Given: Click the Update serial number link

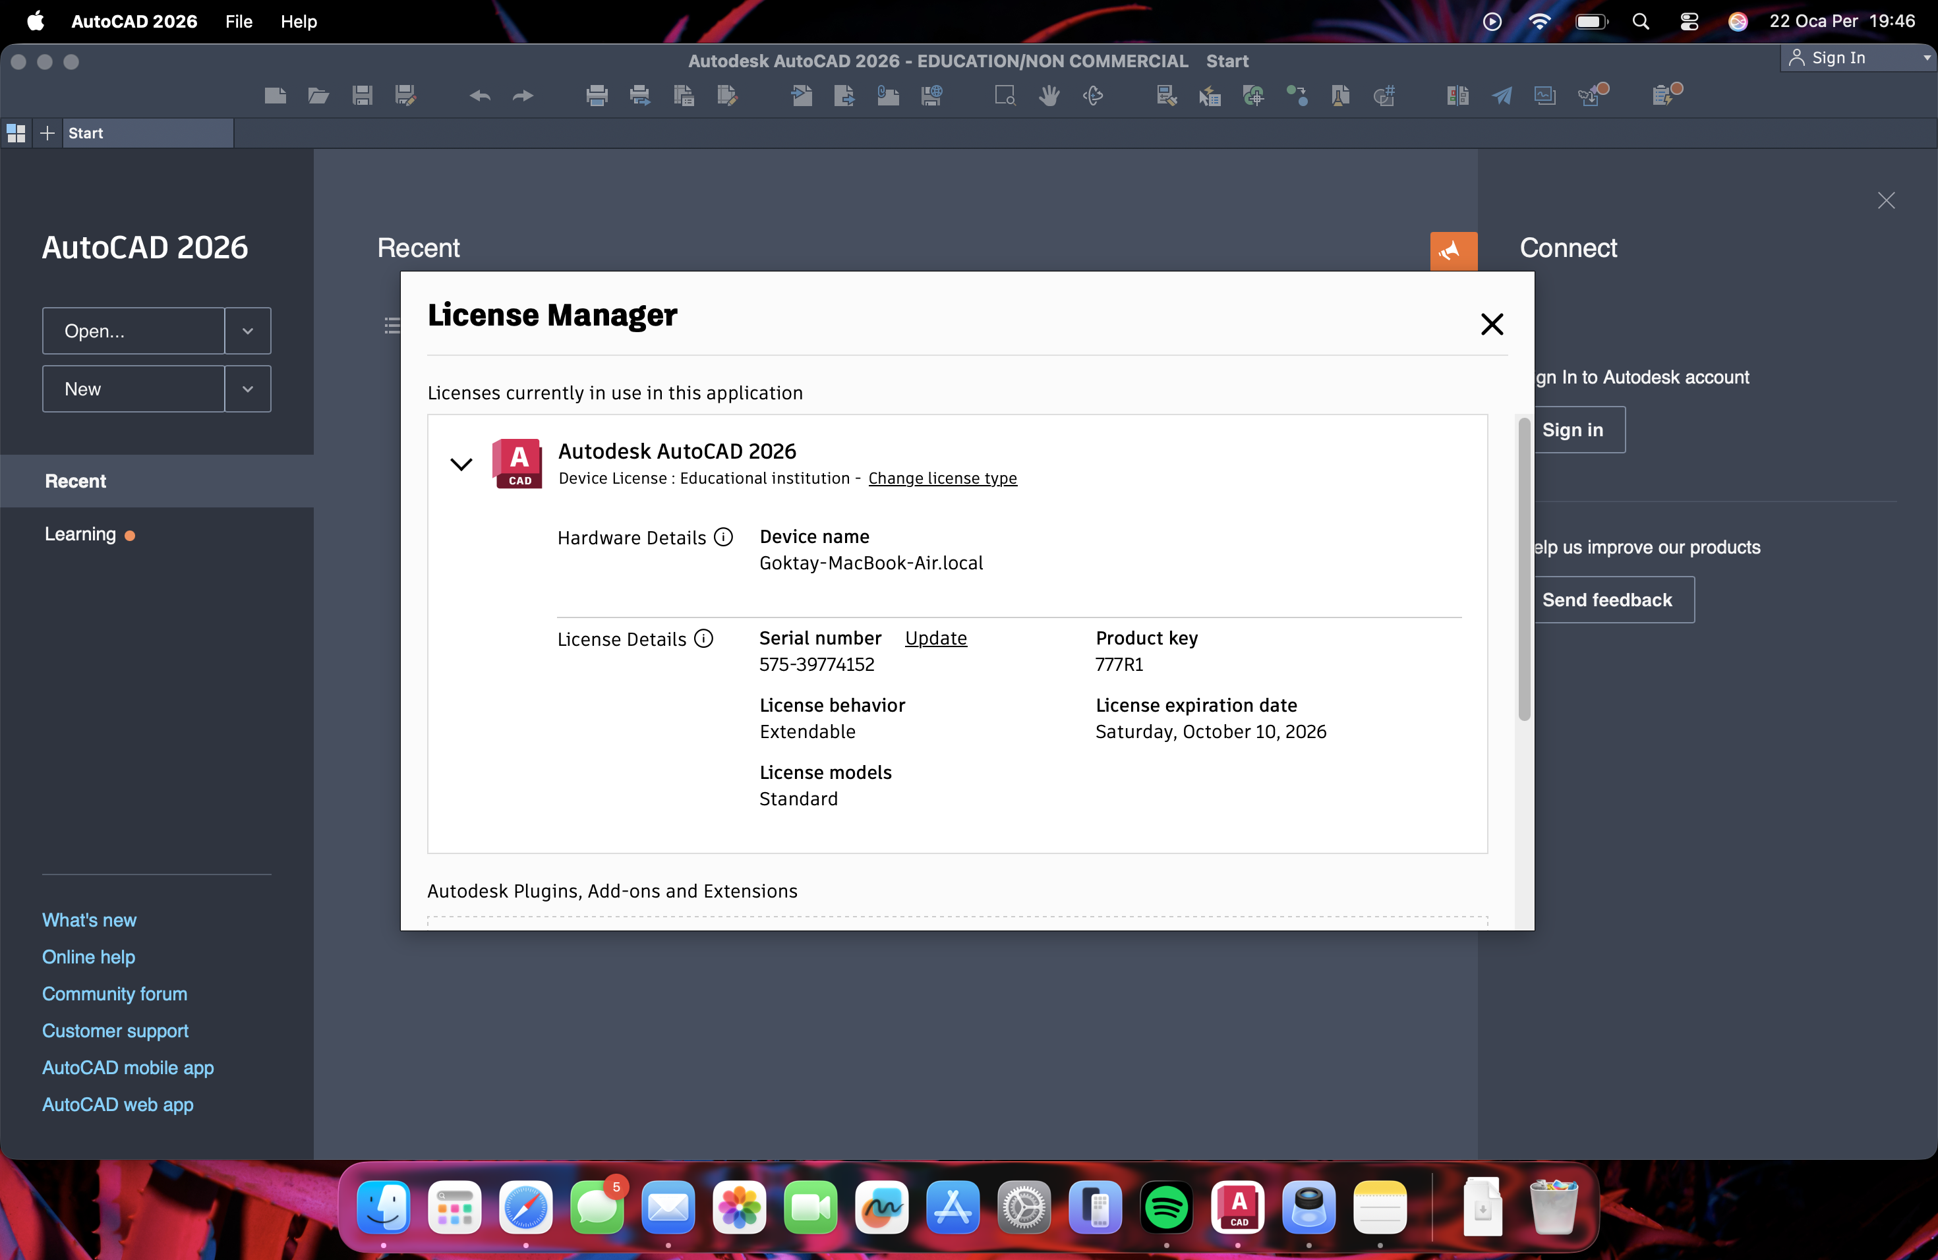Looking at the screenshot, I should [935, 638].
